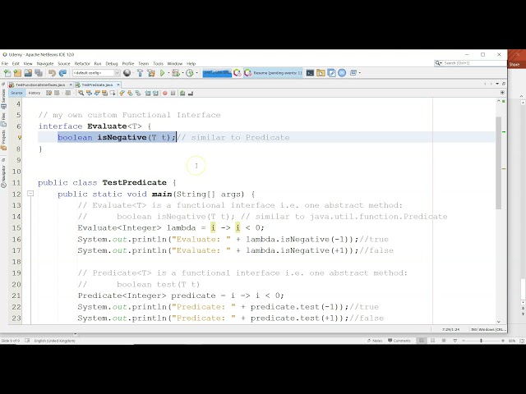The image size is (526, 394).
Task: Toggle breakpoint red circle editor icon
Action: pyautogui.click(x=164, y=93)
